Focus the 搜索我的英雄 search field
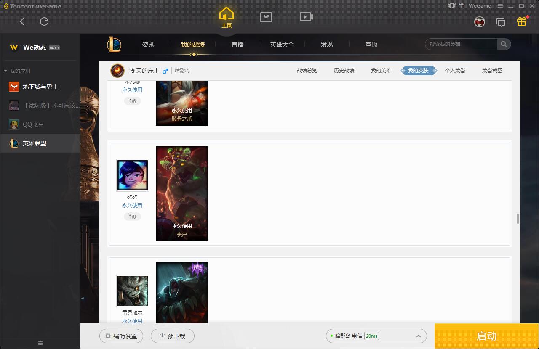Screen dimensions: 539x349 click(461, 44)
